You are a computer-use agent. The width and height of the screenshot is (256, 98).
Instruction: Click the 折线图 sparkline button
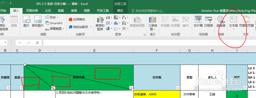[165, 21]
